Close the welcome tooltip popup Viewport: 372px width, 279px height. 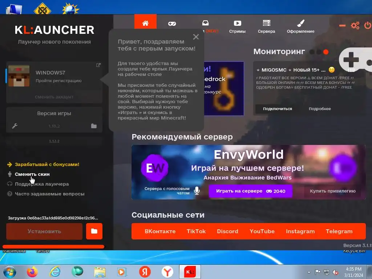(196, 37)
